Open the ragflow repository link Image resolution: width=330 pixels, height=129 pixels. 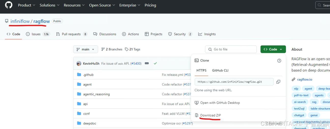(x=41, y=21)
